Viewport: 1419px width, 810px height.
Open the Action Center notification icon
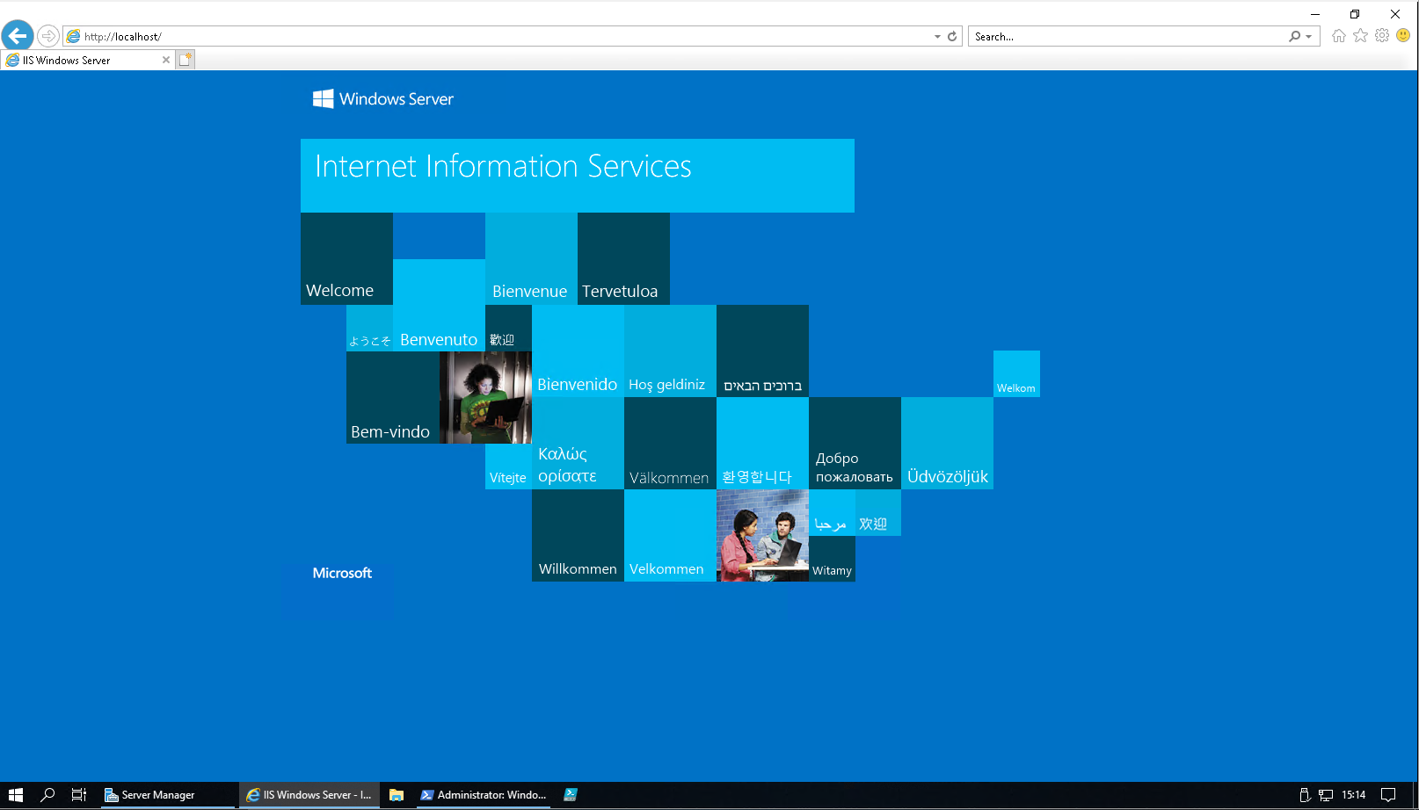pyautogui.click(x=1388, y=795)
